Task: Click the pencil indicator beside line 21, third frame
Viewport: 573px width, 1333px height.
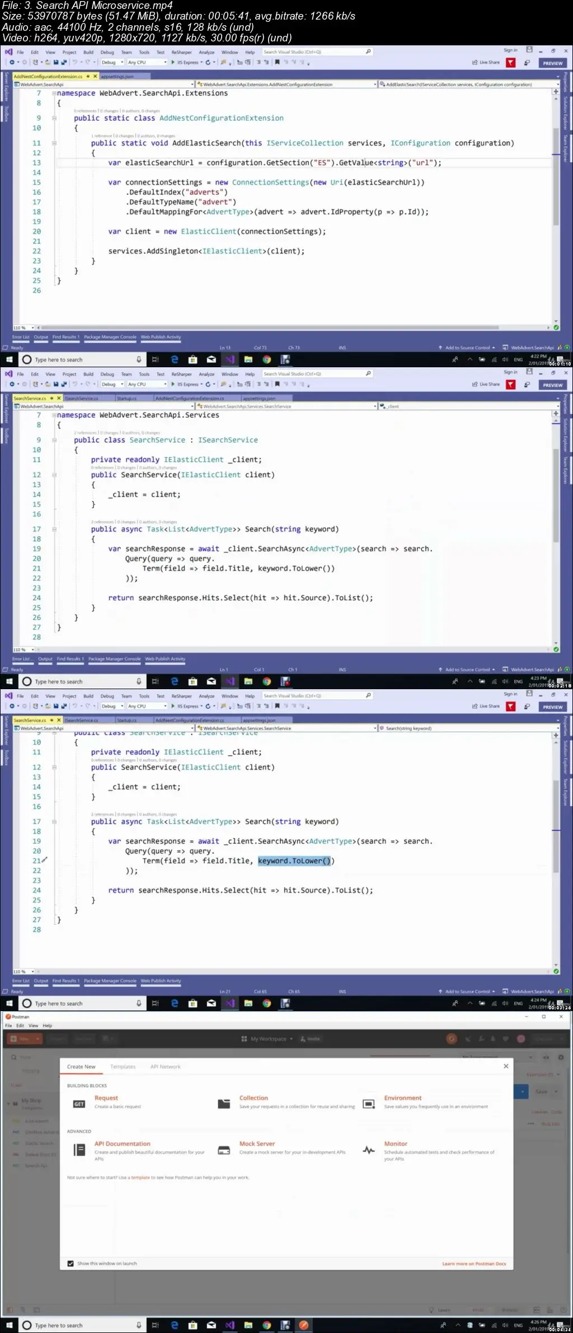Action: 45,860
